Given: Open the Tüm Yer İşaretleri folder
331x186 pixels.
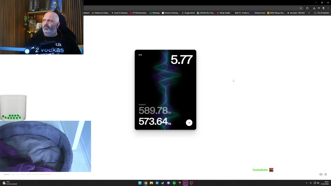Looking at the screenshot, I should coord(321,13).
